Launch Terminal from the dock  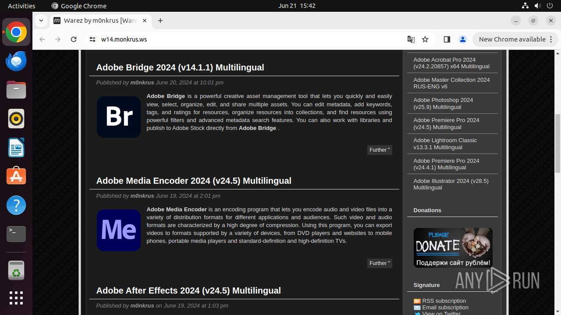[x=16, y=234]
